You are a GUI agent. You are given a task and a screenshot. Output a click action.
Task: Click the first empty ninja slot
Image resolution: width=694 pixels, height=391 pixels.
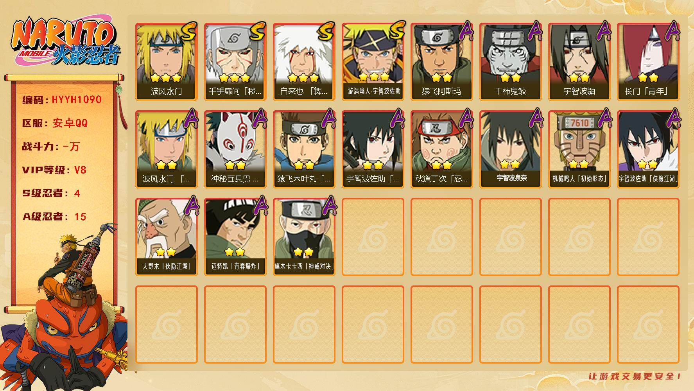(x=373, y=237)
